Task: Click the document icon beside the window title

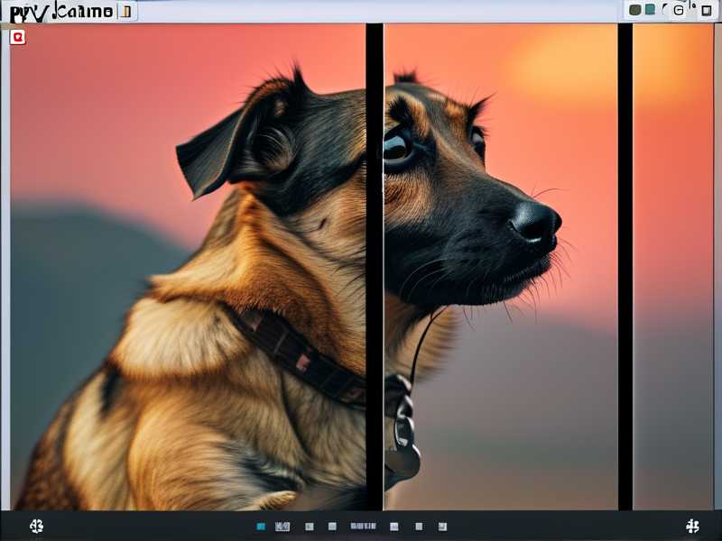Action: pos(126,11)
